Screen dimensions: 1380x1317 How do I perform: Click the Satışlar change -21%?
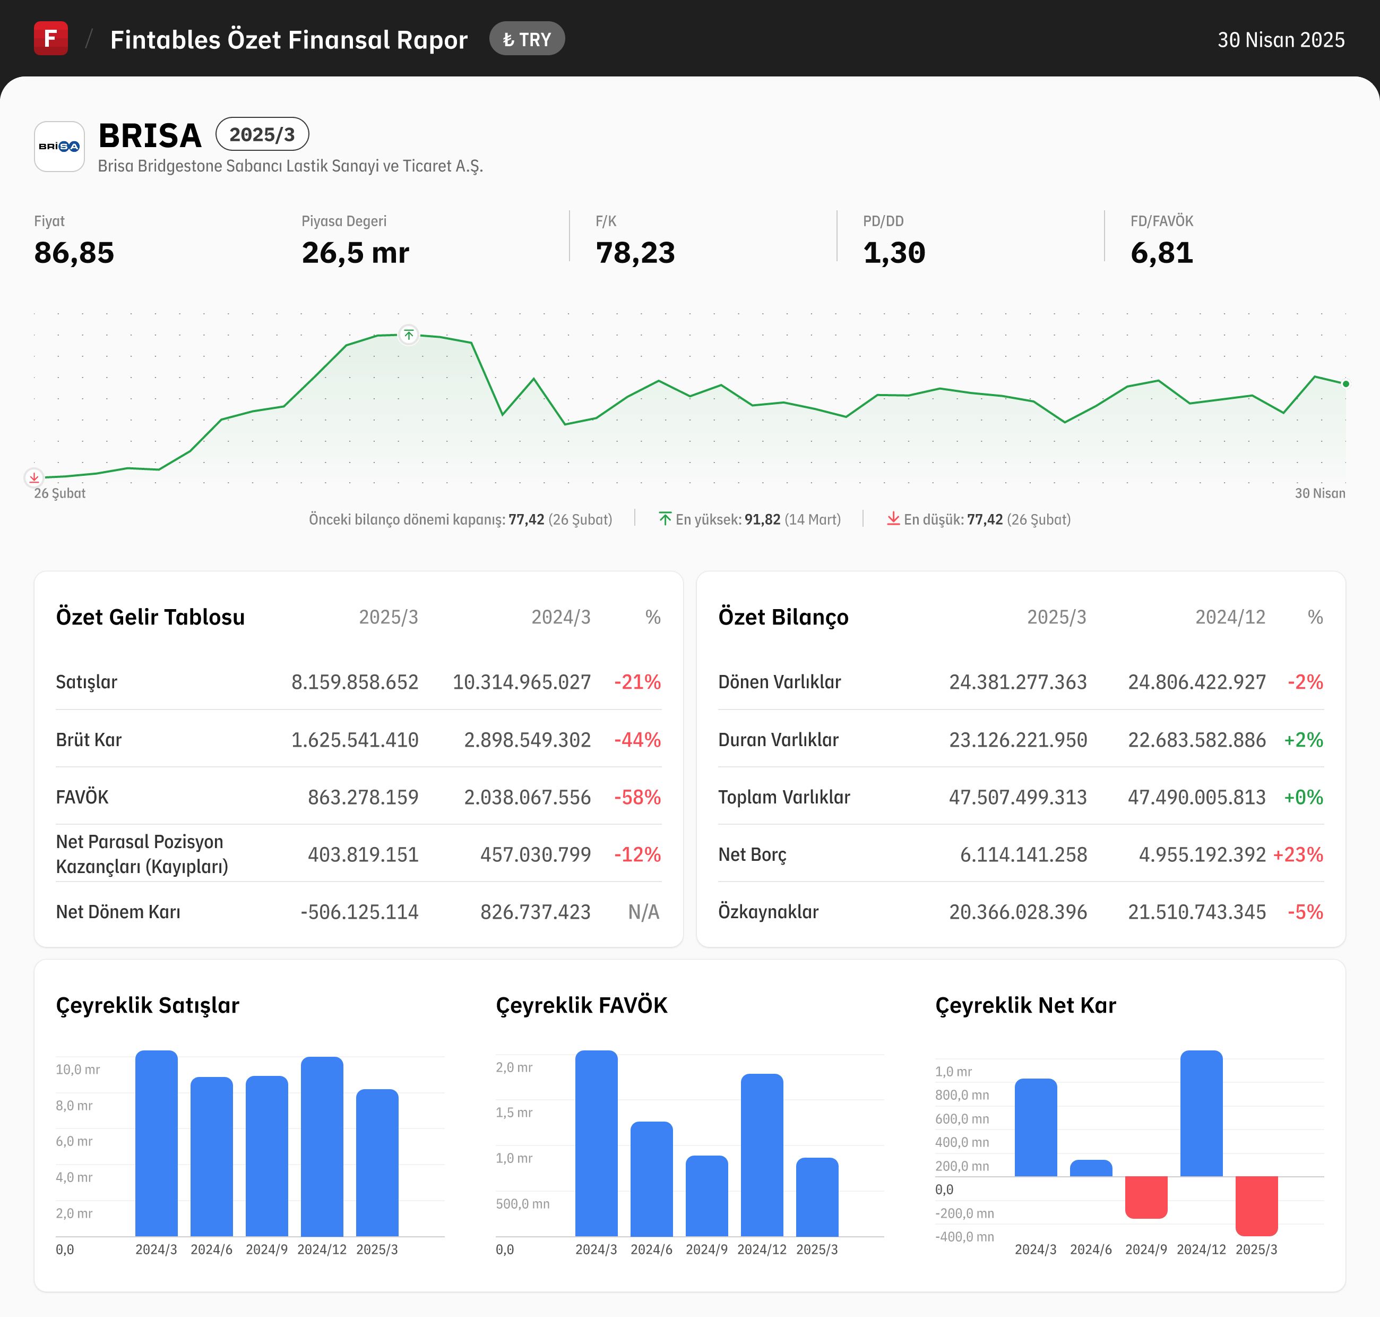tap(637, 682)
